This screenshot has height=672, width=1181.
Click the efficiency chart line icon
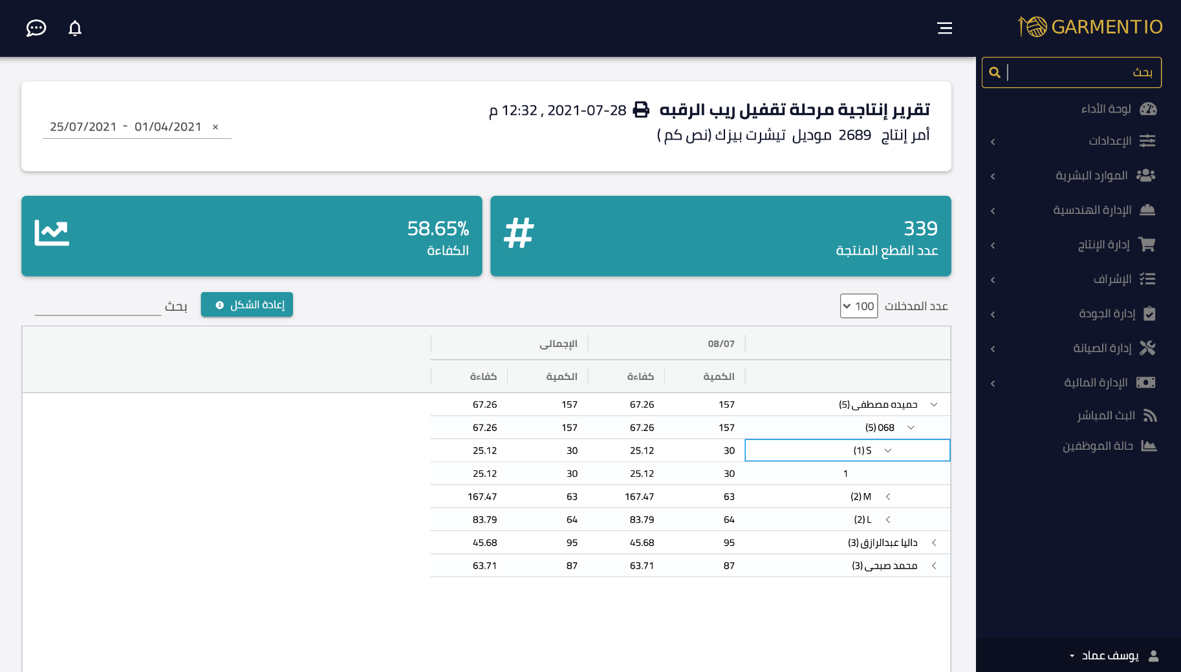click(52, 233)
